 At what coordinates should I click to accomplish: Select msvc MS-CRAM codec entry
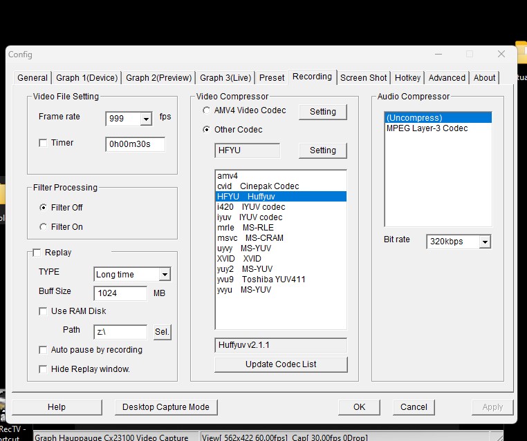tap(281, 238)
